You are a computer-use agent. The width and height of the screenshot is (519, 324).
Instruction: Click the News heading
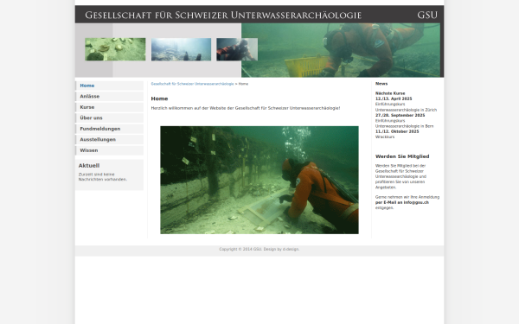(x=381, y=84)
